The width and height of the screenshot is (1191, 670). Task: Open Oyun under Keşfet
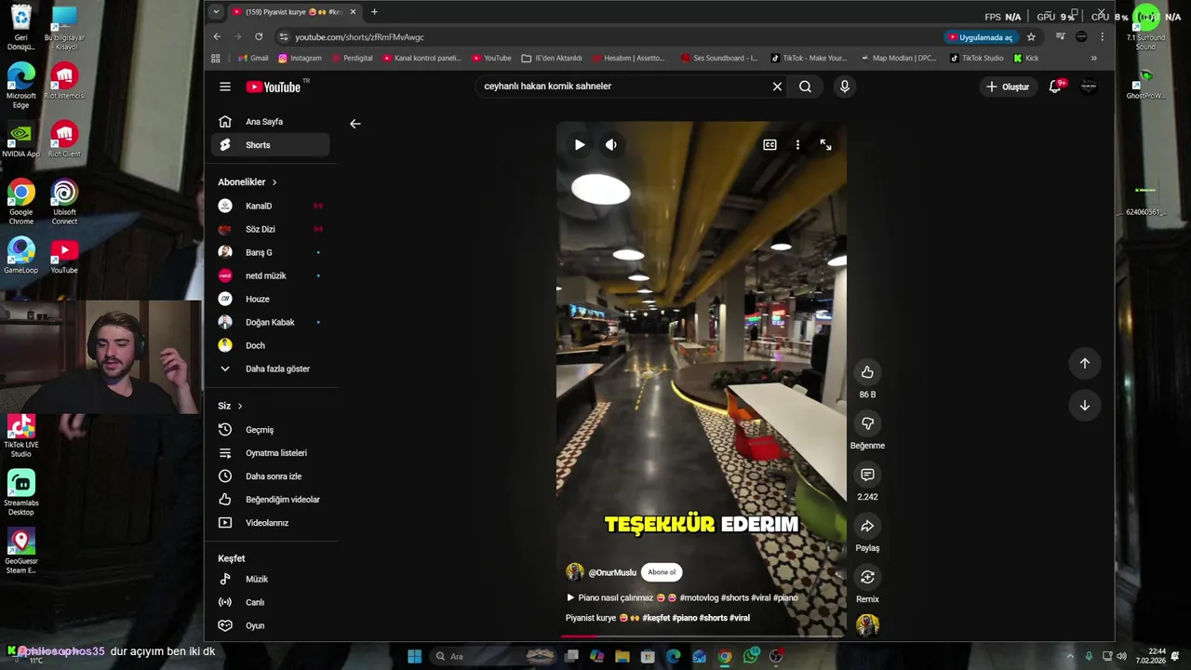(x=271, y=625)
